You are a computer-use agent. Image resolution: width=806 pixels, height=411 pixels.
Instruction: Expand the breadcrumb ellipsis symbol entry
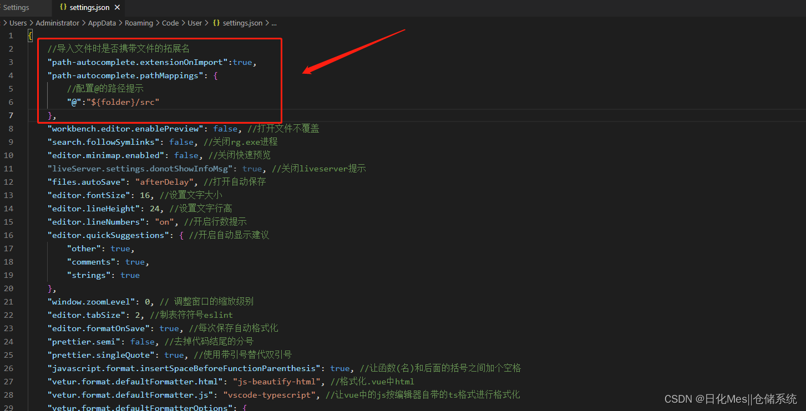click(274, 23)
